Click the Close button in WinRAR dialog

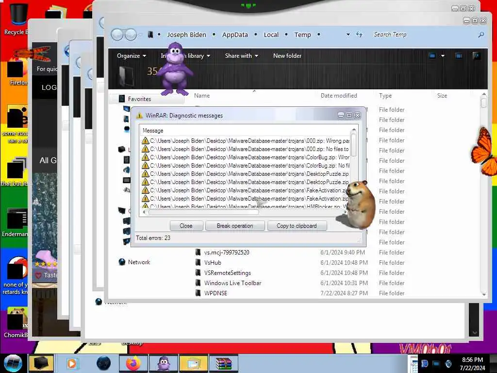186,226
